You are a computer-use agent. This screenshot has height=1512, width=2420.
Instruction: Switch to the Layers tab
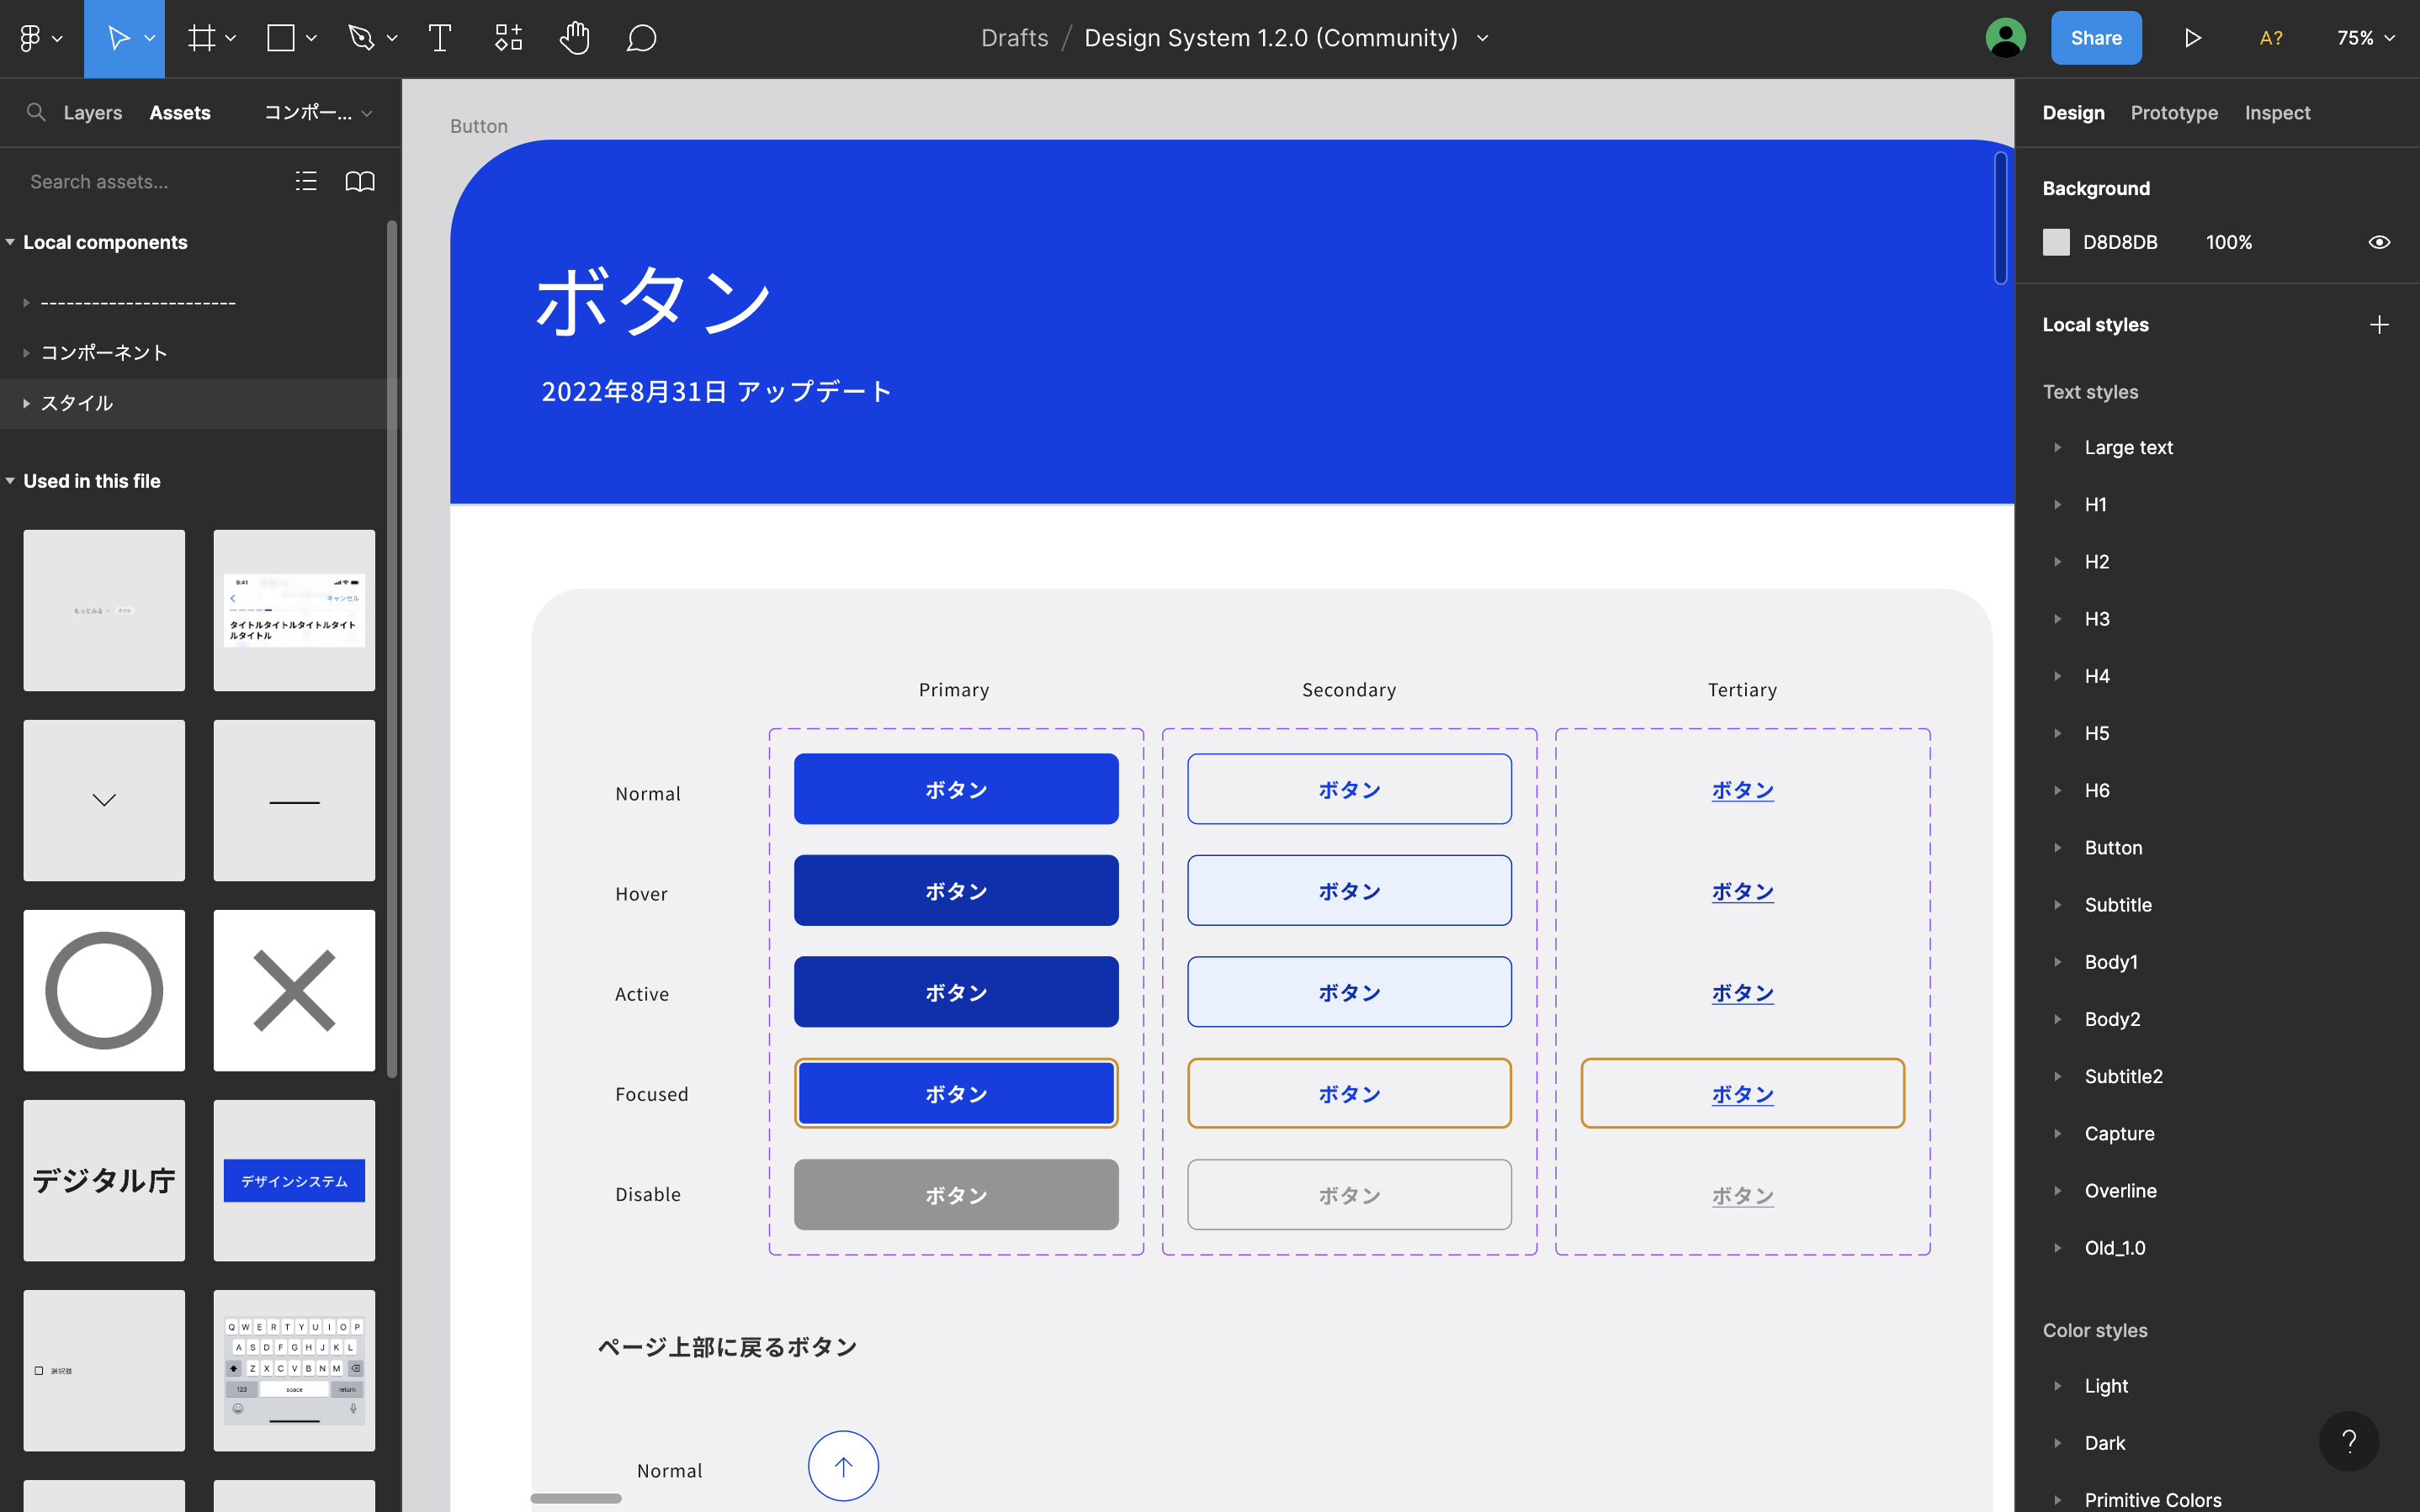(x=92, y=113)
